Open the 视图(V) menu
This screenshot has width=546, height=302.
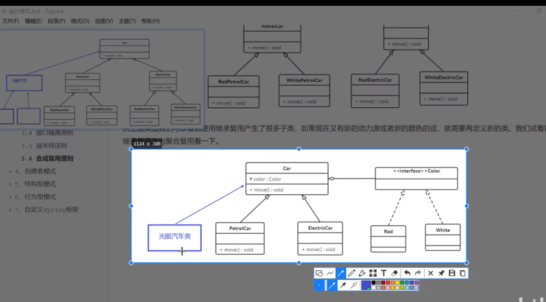[x=103, y=21]
